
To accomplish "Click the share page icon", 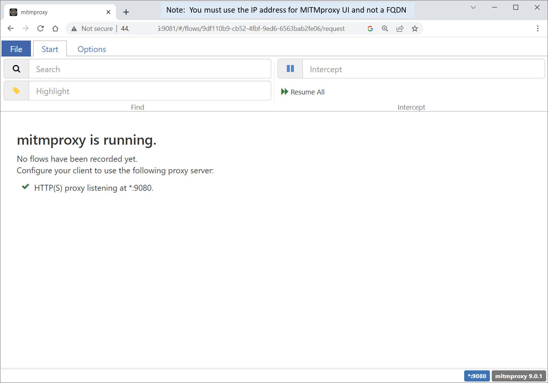I will click(x=400, y=29).
